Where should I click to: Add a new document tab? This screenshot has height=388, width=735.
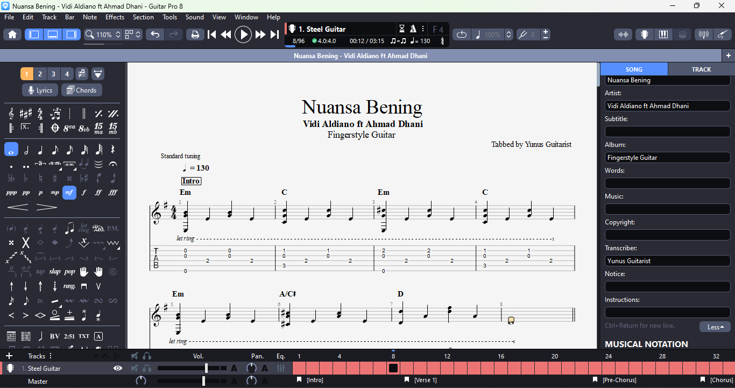click(x=728, y=55)
